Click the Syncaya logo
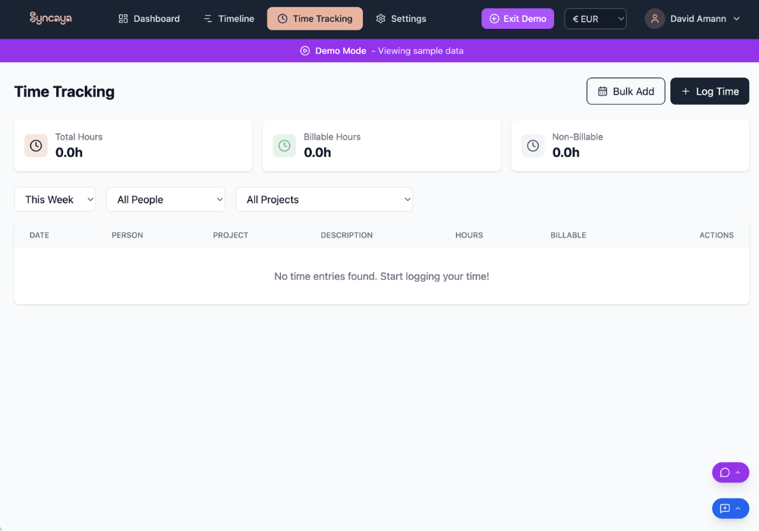 pyautogui.click(x=50, y=18)
